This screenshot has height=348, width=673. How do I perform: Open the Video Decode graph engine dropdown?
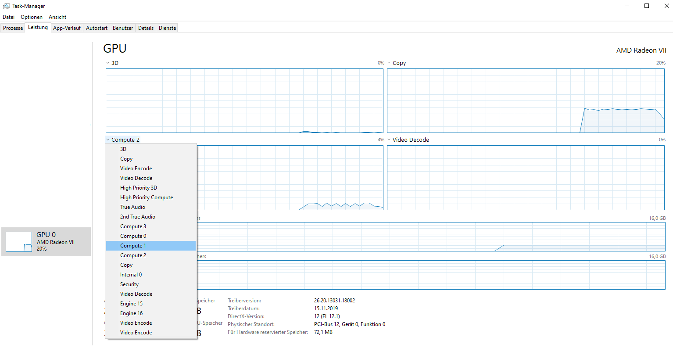coord(408,140)
